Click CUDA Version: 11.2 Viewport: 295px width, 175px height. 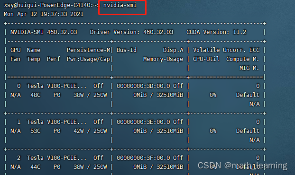[216, 32]
